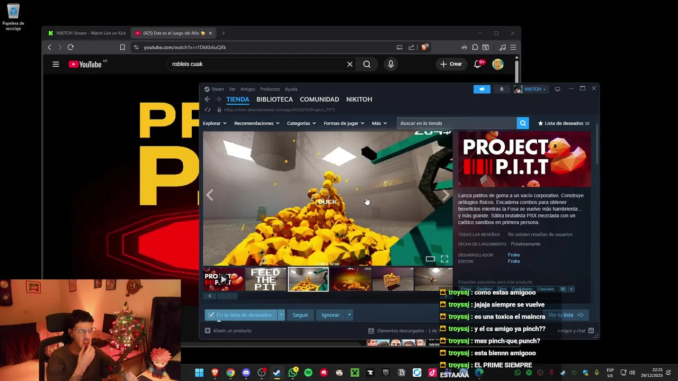Open the Categorías dropdown
678x381 pixels.
click(301, 123)
